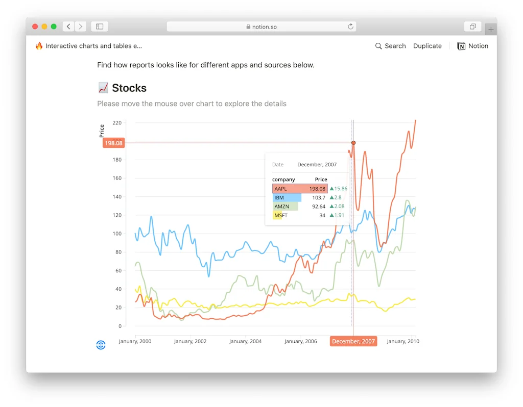
Task: Click the Safari forward navigation arrow
Action: tap(81, 27)
